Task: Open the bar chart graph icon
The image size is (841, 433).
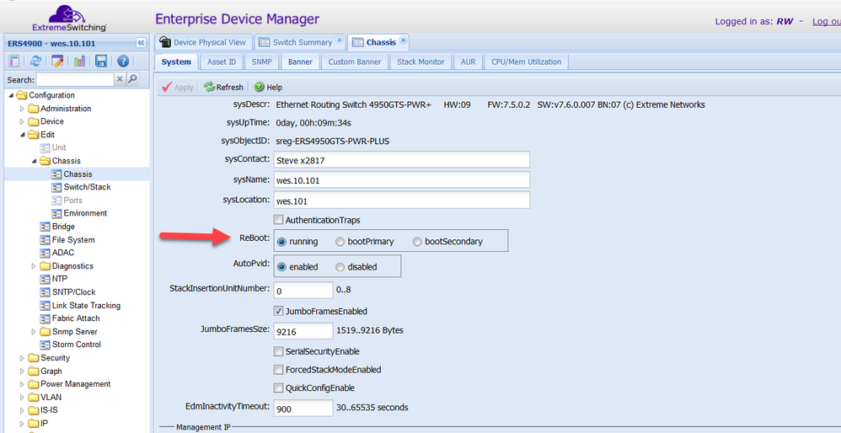Action: [79, 61]
